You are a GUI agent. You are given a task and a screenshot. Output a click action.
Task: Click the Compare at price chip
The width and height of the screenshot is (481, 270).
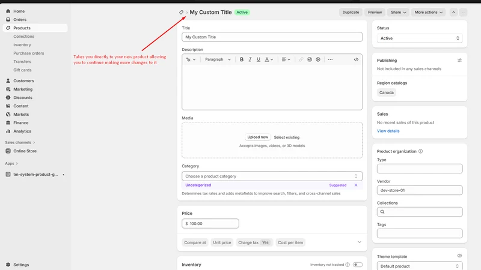[195, 242]
